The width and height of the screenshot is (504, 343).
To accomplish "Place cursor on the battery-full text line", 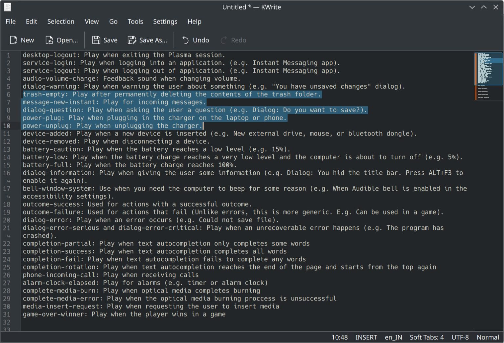I will pyautogui.click(x=129, y=165).
